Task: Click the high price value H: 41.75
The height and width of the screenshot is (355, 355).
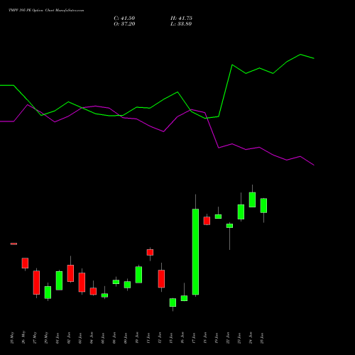Action: [181, 18]
